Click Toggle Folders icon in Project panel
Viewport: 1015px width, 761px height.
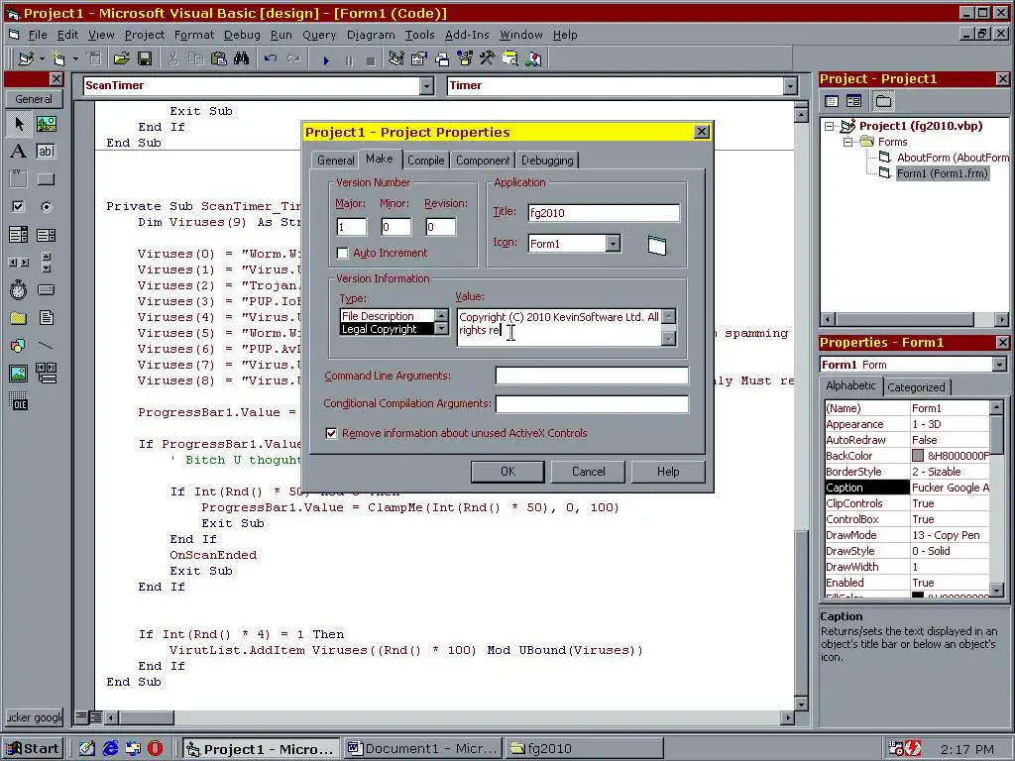tap(883, 101)
